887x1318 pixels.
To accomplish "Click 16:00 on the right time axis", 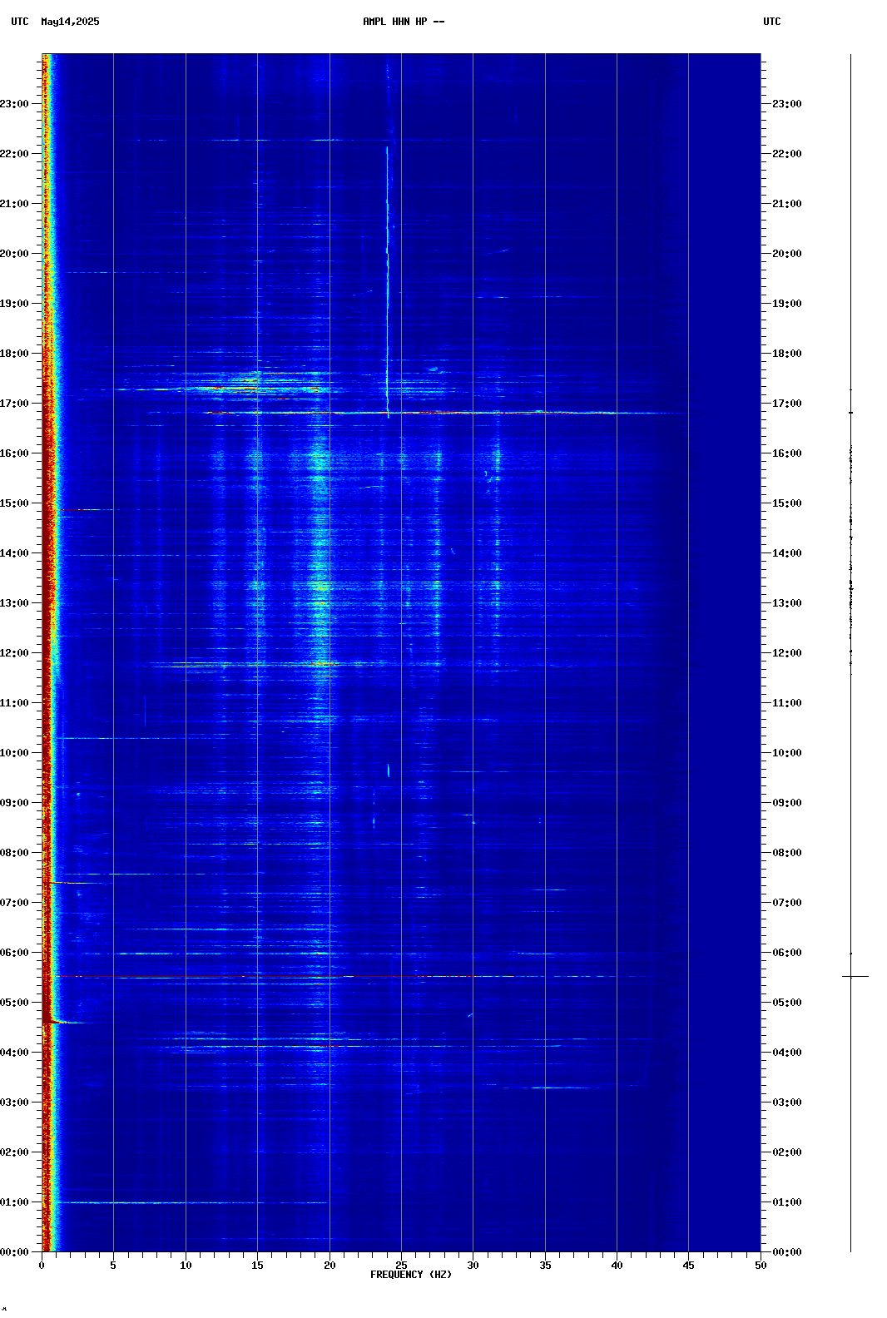I will click(787, 453).
